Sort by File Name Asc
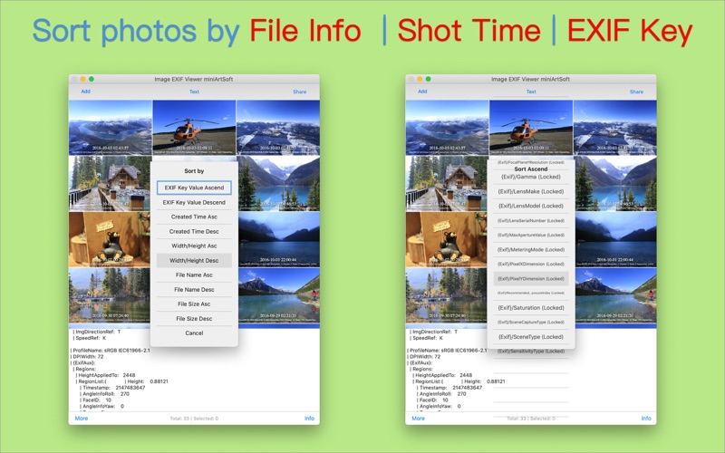 click(194, 275)
